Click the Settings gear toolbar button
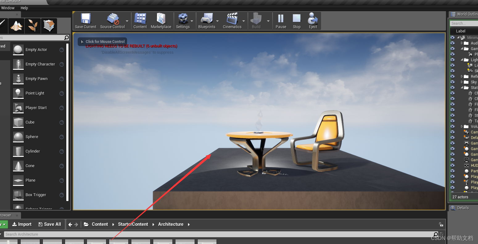This screenshot has width=478, height=244. 183,21
